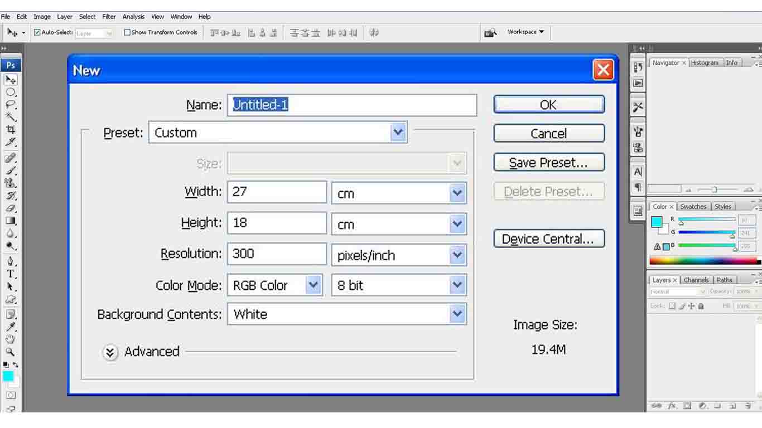Open the Background Contents dropdown
Screen dimensions: 762x428
click(x=347, y=314)
